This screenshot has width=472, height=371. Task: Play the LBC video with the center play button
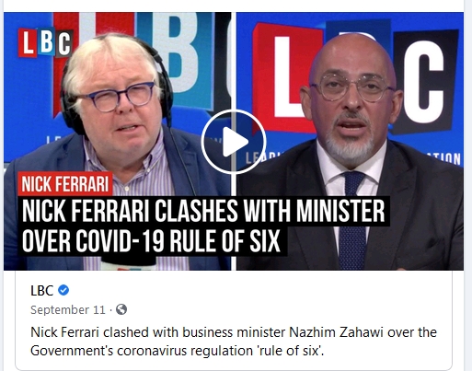(x=234, y=142)
